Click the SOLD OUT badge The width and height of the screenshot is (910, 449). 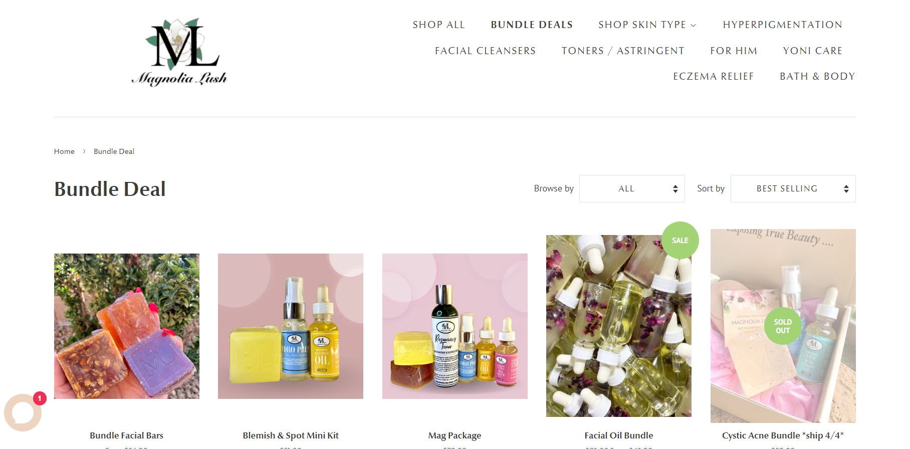pyautogui.click(x=783, y=326)
